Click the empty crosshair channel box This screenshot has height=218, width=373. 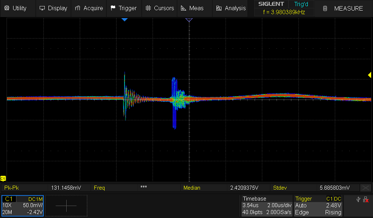coord(69,205)
